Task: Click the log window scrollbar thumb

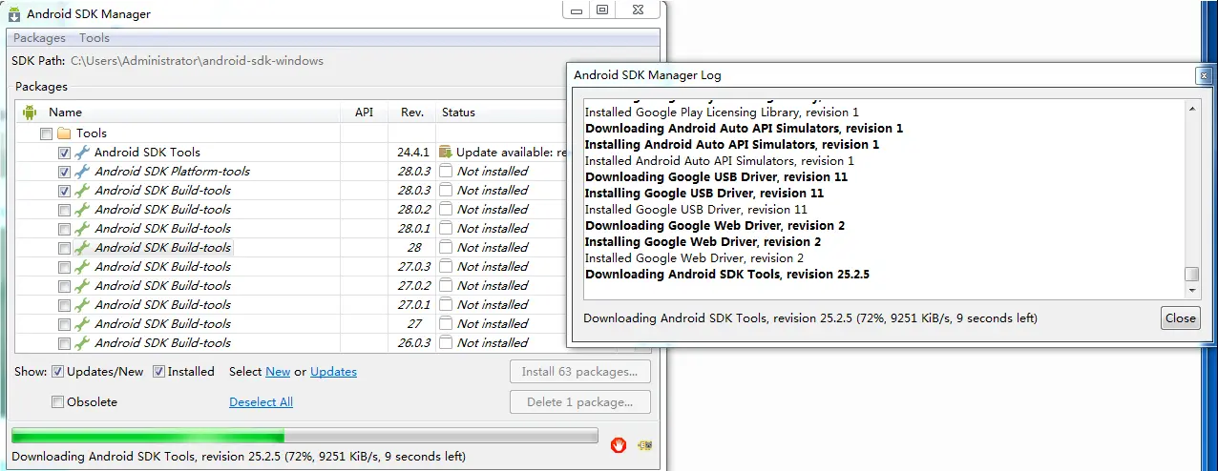Action: point(1192,275)
